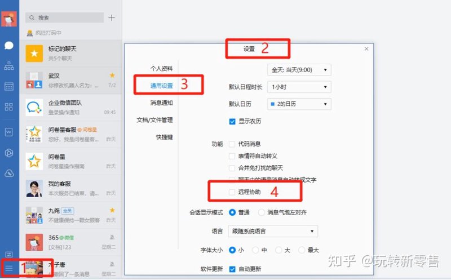
Task: Open the 365 chat row
Action: [x=71, y=242]
